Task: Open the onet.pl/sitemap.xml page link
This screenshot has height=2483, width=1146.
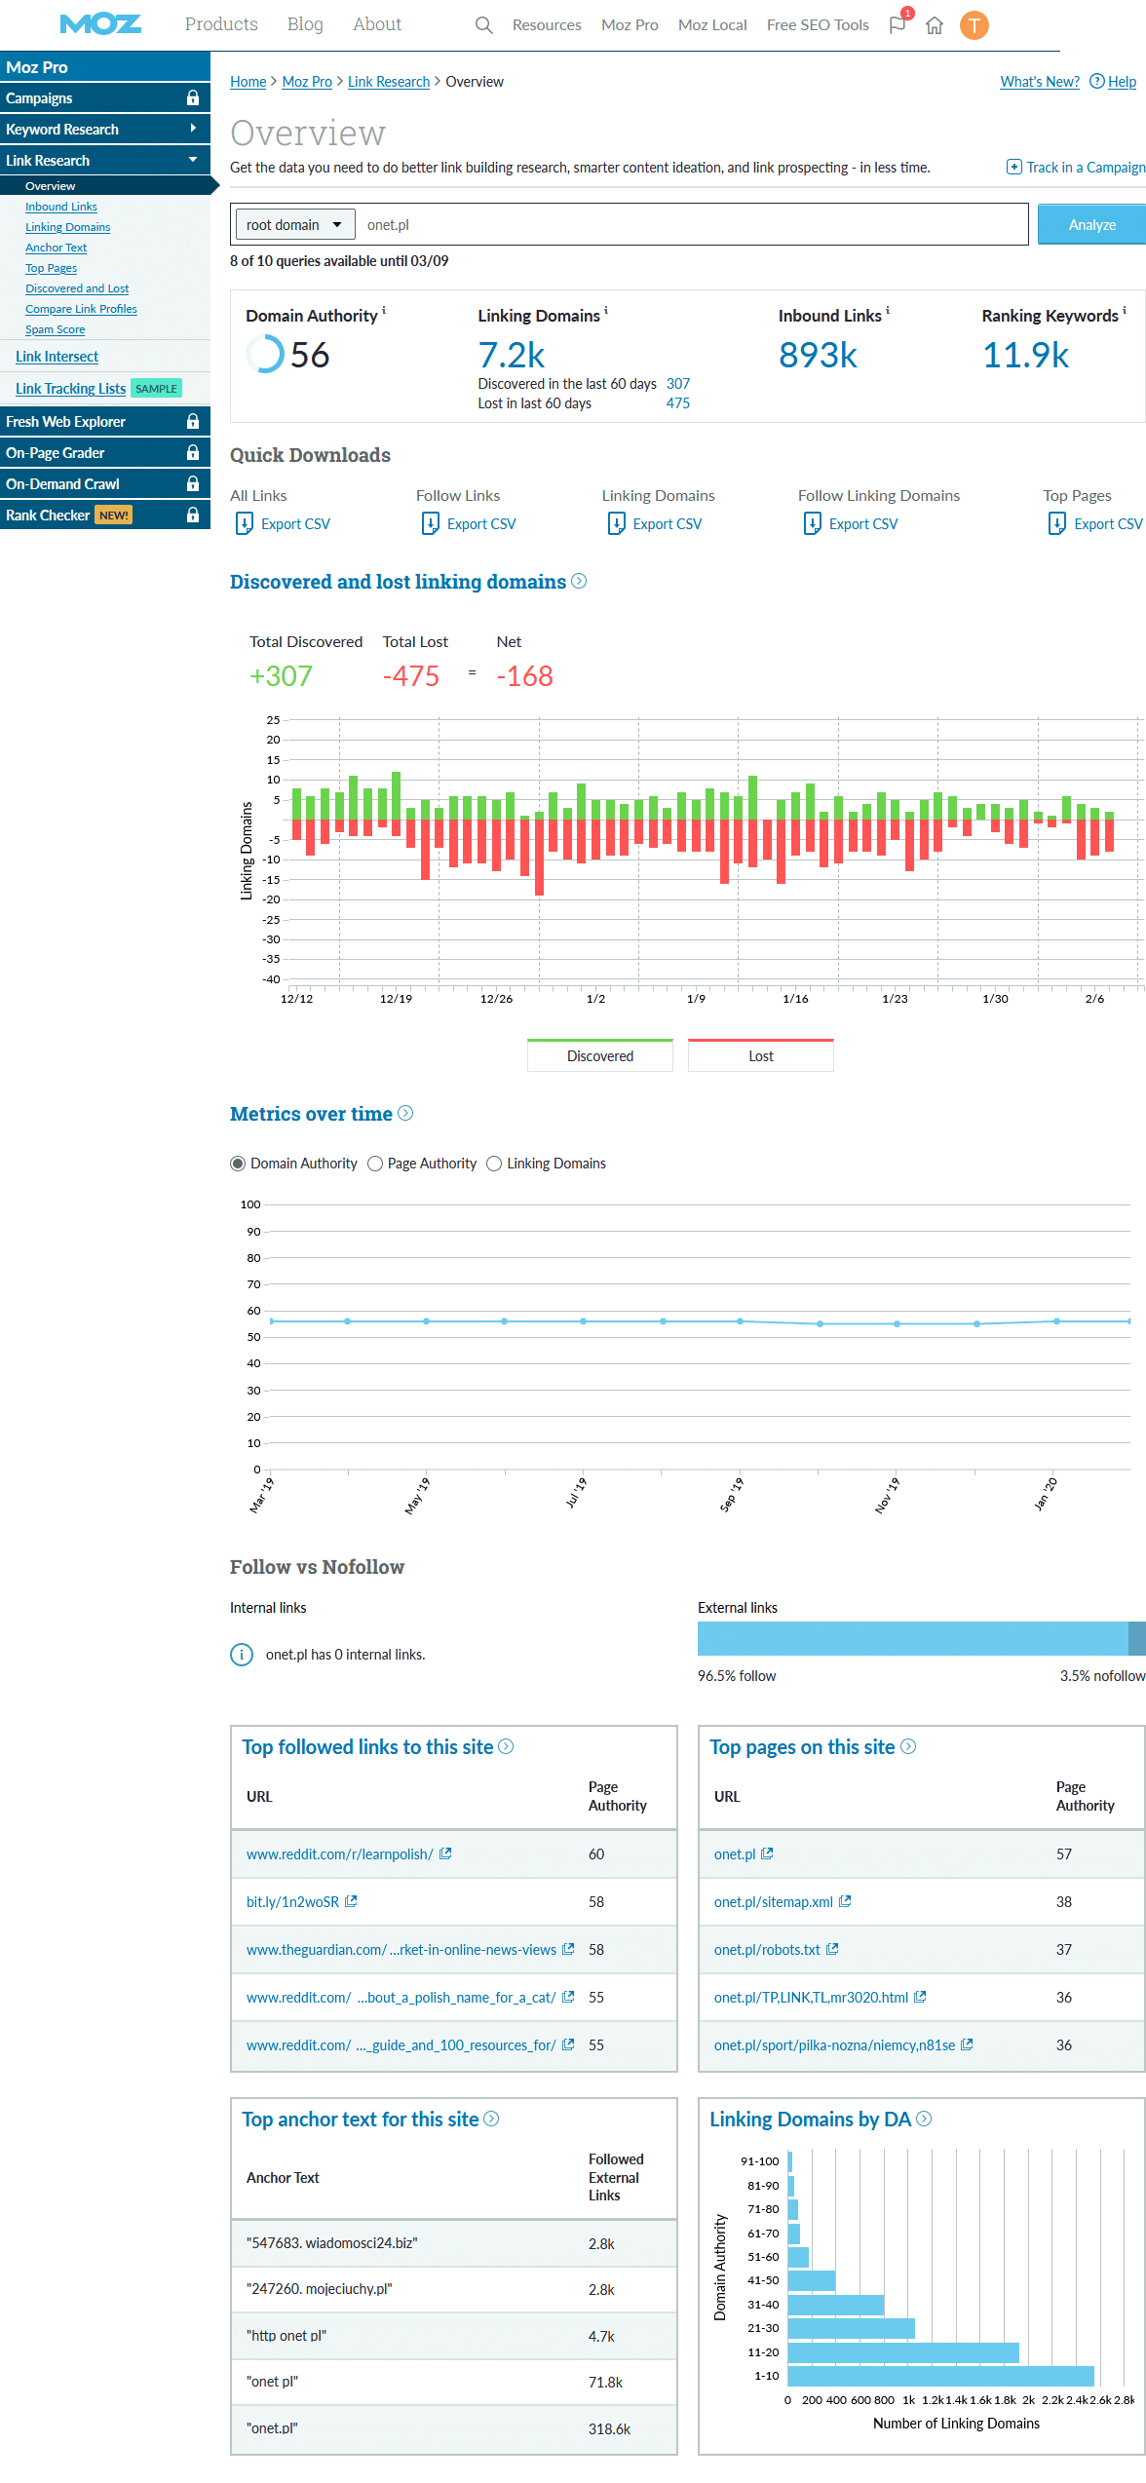Action: pyautogui.click(x=774, y=1902)
